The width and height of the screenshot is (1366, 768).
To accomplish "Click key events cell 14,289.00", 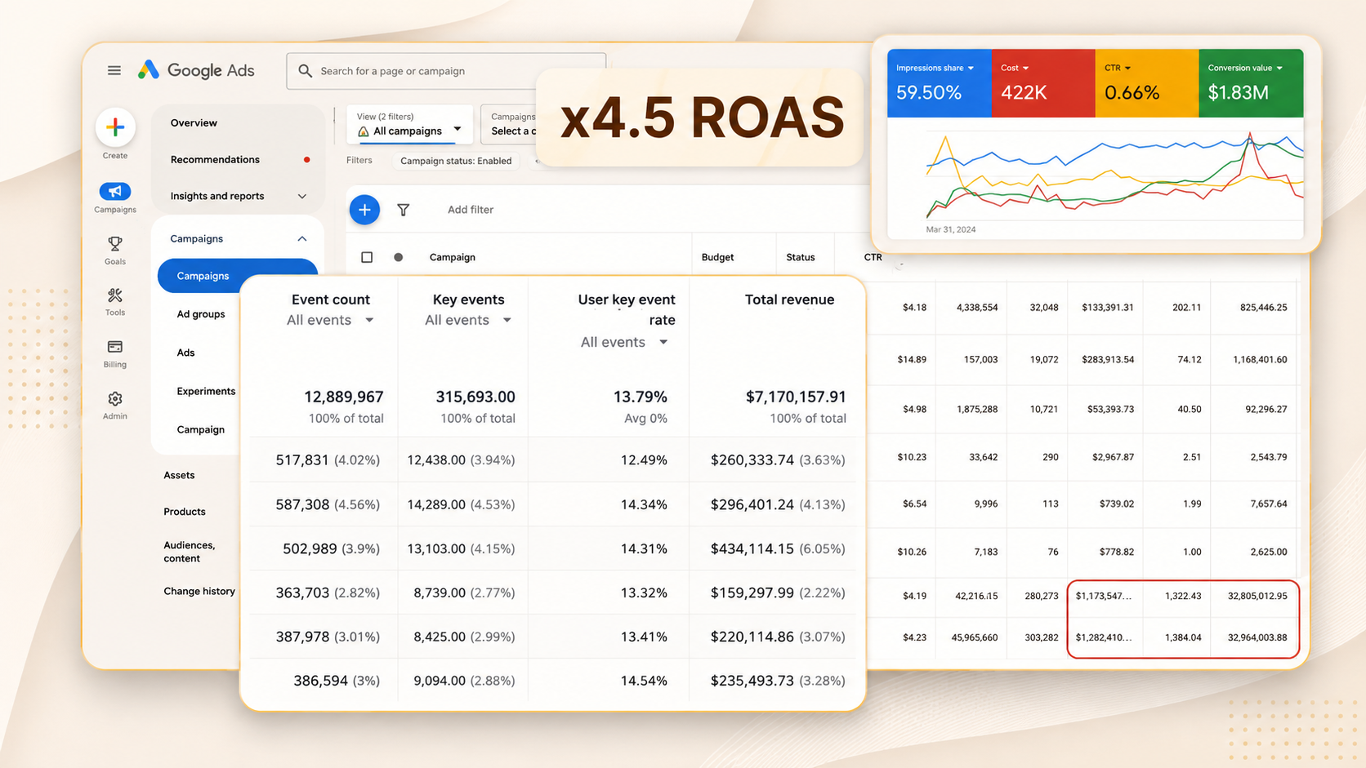I will point(436,504).
